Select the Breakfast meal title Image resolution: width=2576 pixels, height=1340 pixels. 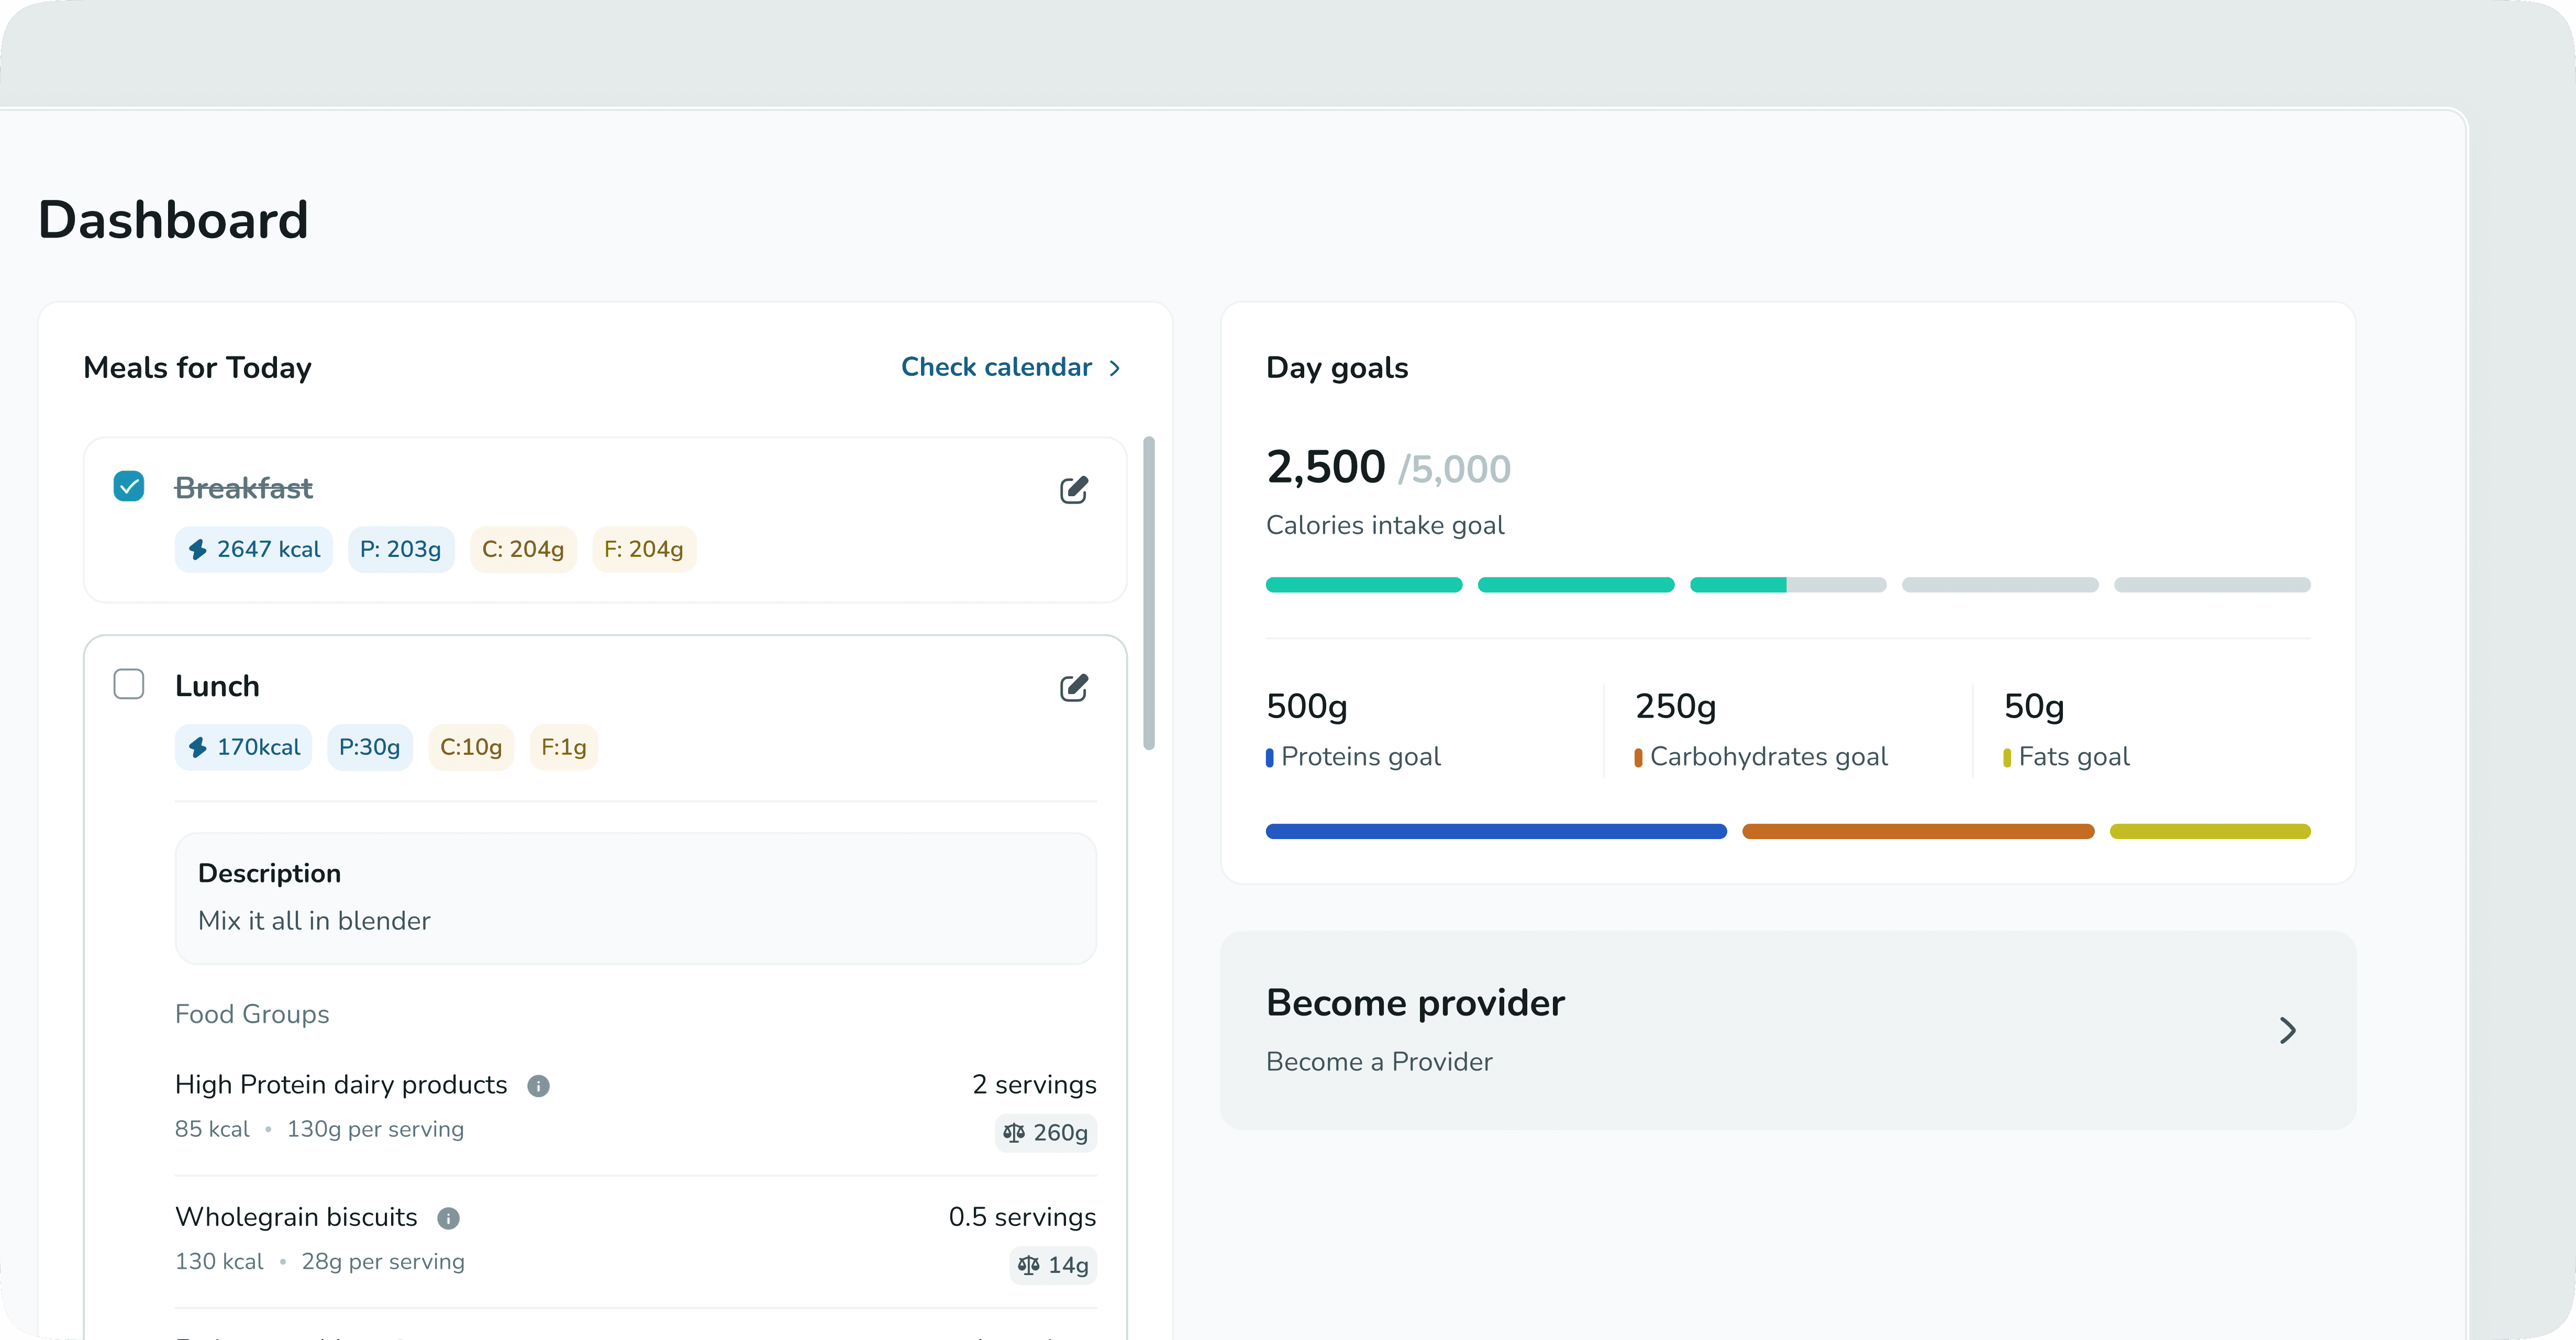click(x=244, y=489)
